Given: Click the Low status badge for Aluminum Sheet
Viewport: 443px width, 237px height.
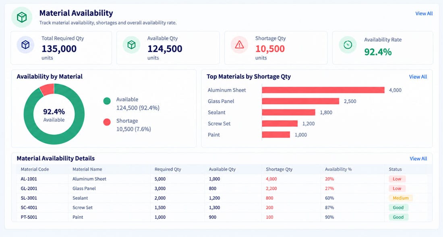Looking at the screenshot, I should [397, 179].
